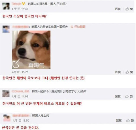Open the blurred username above the corgi image
Viewport: 136px width, 130px height.
[20, 27]
